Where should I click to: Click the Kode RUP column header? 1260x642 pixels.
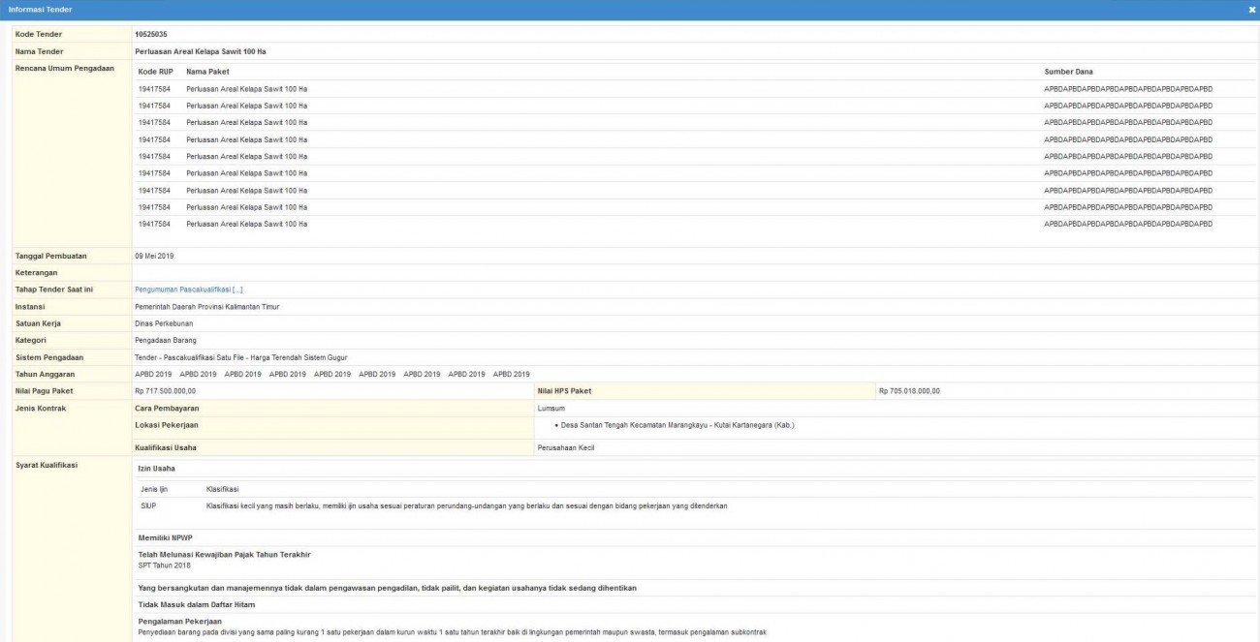(x=155, y=72)
